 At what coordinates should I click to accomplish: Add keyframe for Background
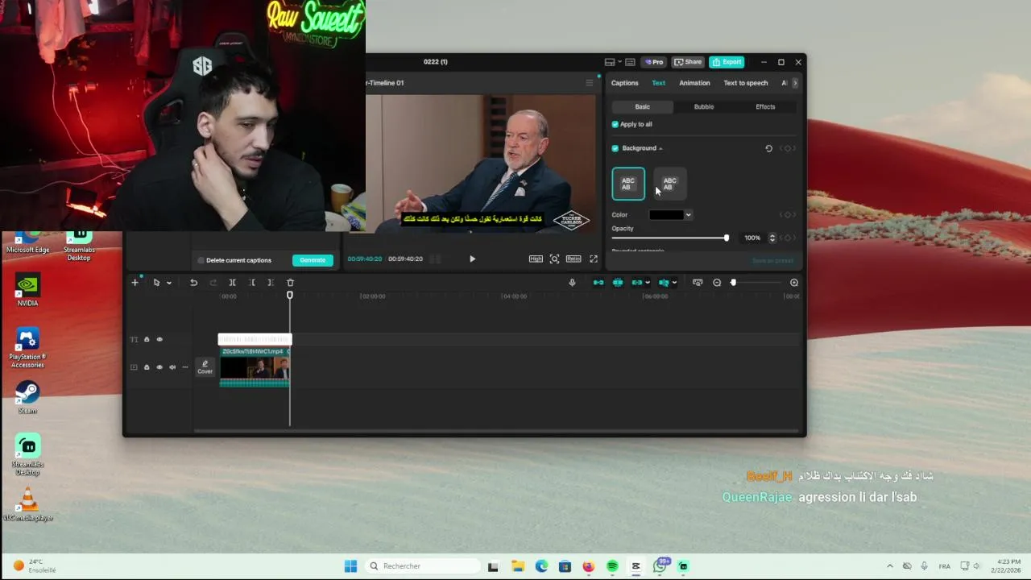(788, 148)
